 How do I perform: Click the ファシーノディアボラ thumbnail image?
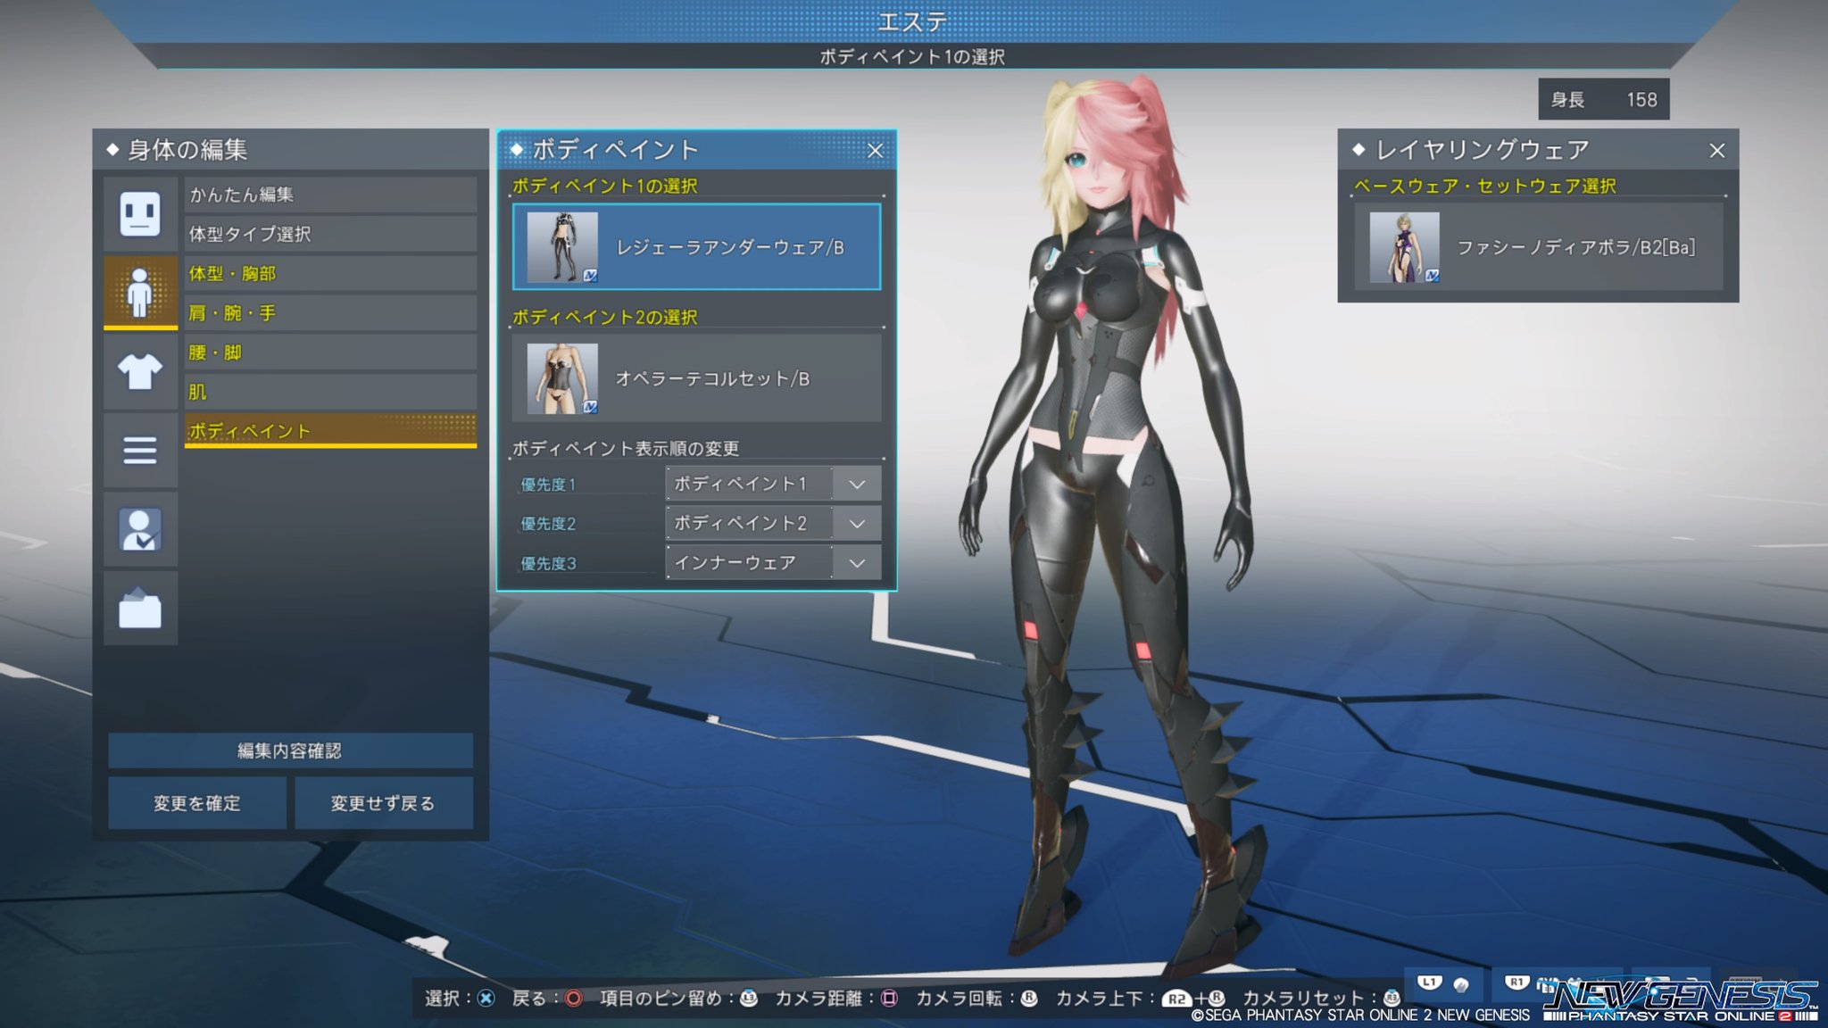tap(1405, 247)
